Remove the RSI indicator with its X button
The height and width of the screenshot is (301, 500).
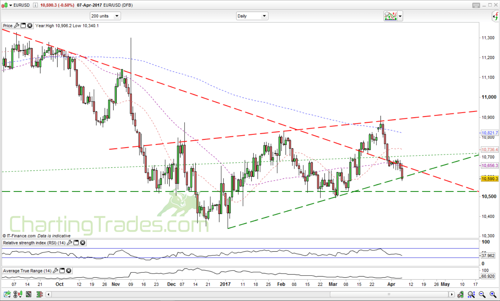tap(83, 243)
